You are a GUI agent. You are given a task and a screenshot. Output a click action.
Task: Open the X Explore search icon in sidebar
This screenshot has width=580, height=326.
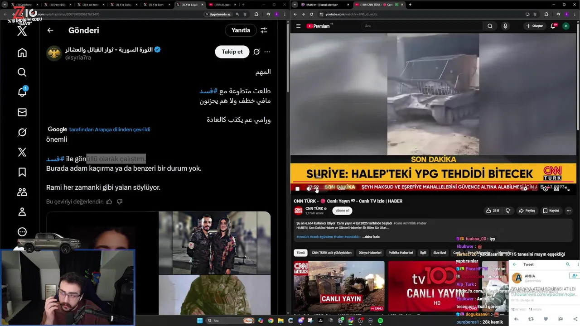[x=22, y=72]
